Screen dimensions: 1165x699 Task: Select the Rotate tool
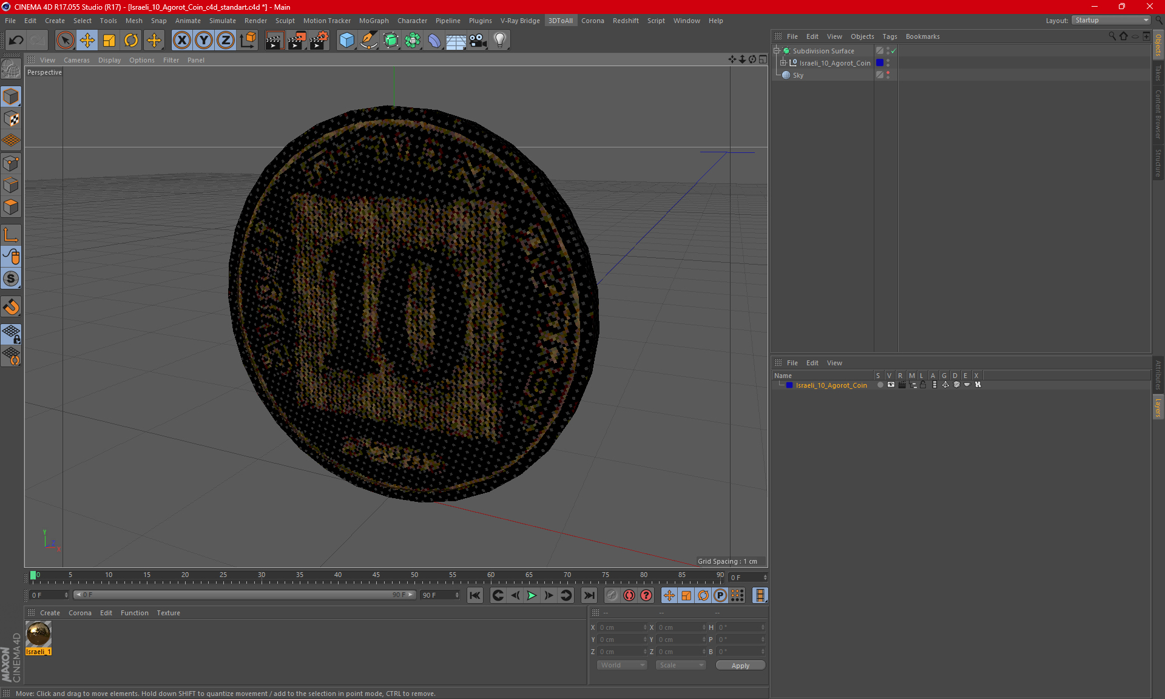(131, 41)
